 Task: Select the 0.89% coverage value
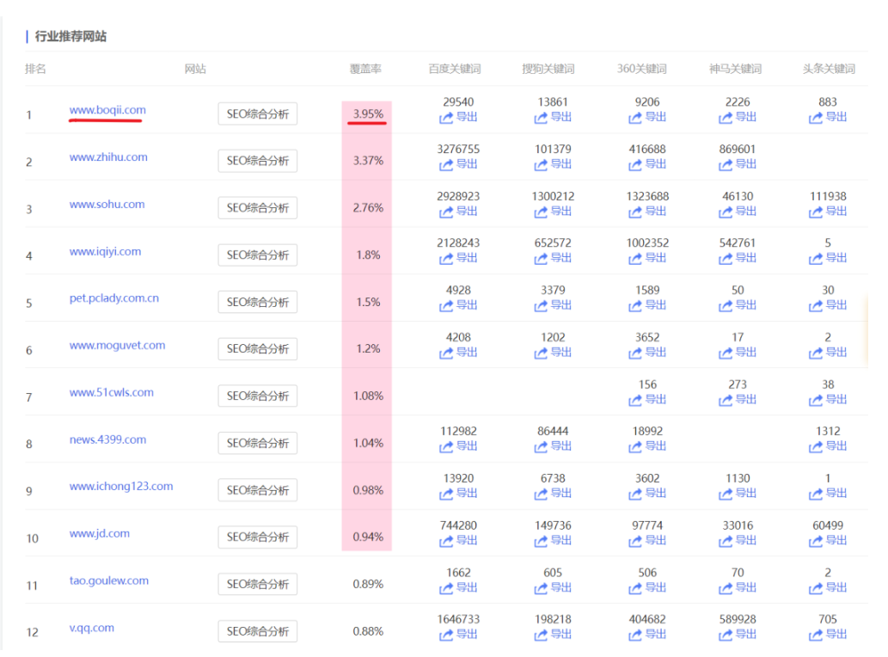(x=368, y=584)
